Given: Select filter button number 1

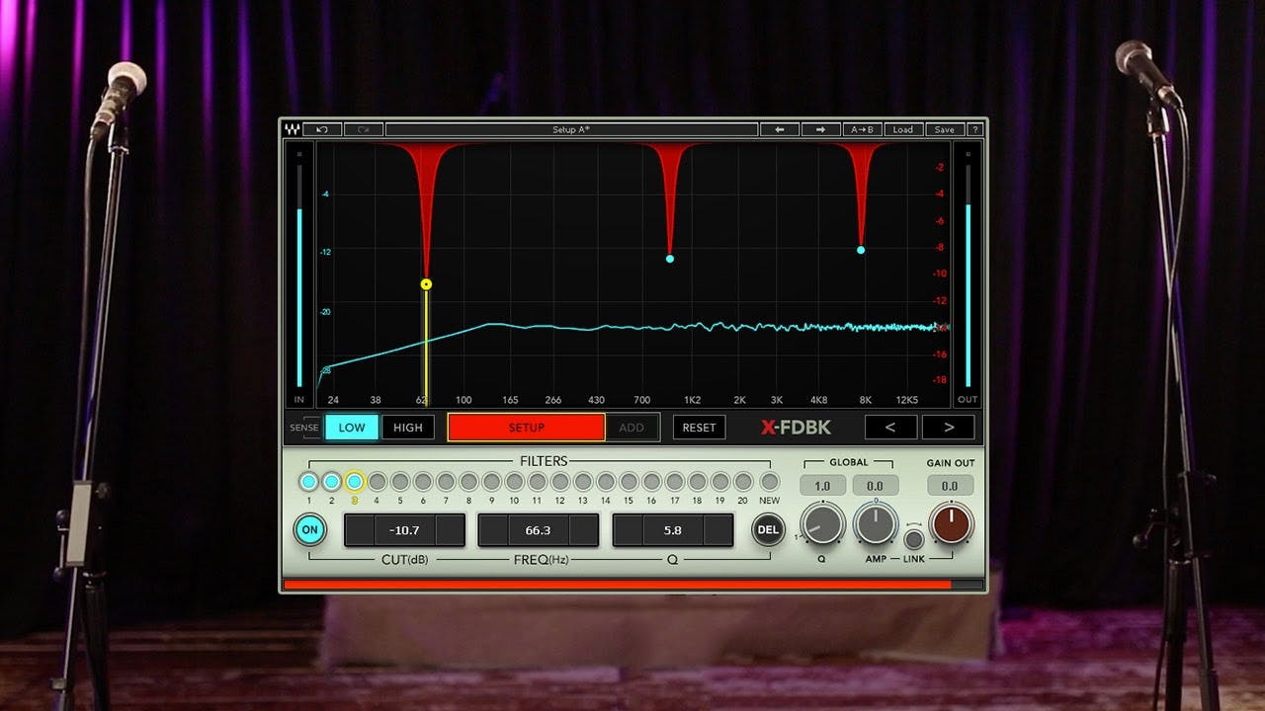Looking at the screenshot, I should (307, 483).
